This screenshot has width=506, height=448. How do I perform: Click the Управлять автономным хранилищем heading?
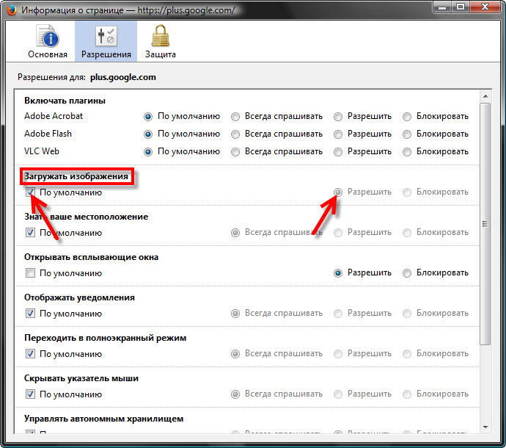coord(104,419)
